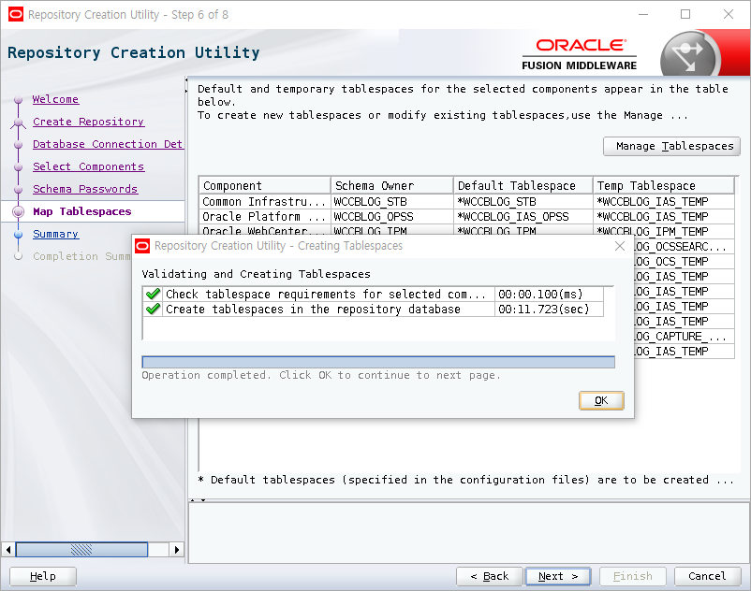Open the Summary step link
Screen dimensions: 751x591
55,235
